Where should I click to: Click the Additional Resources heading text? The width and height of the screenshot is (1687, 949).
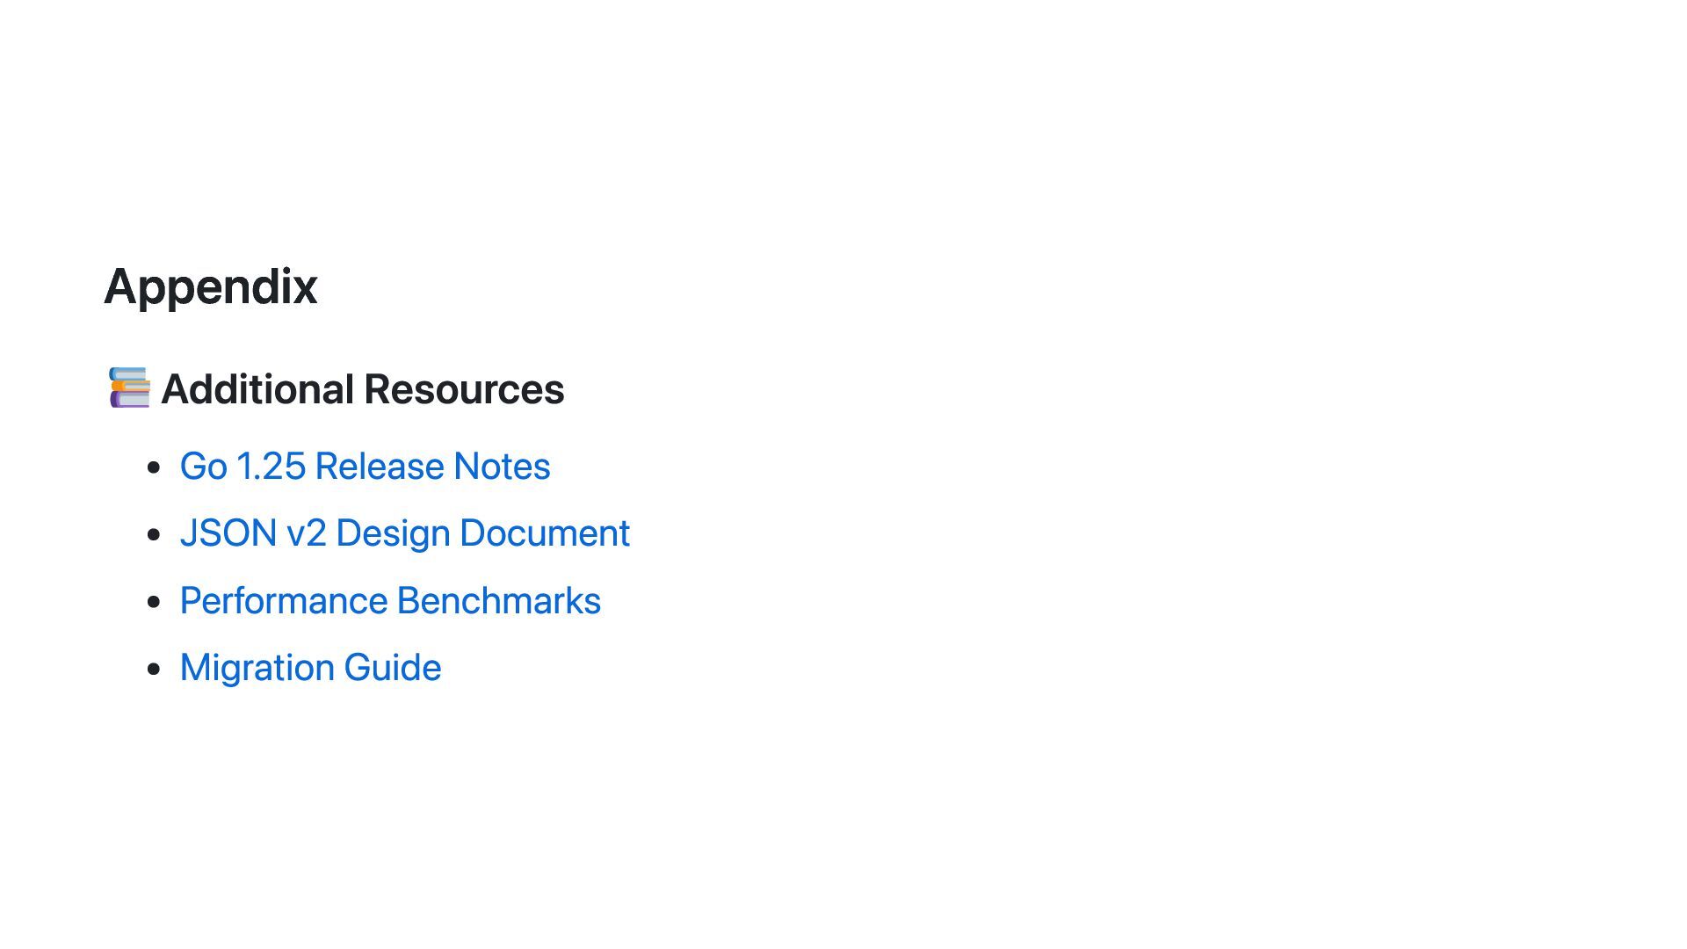click(362, 389)
